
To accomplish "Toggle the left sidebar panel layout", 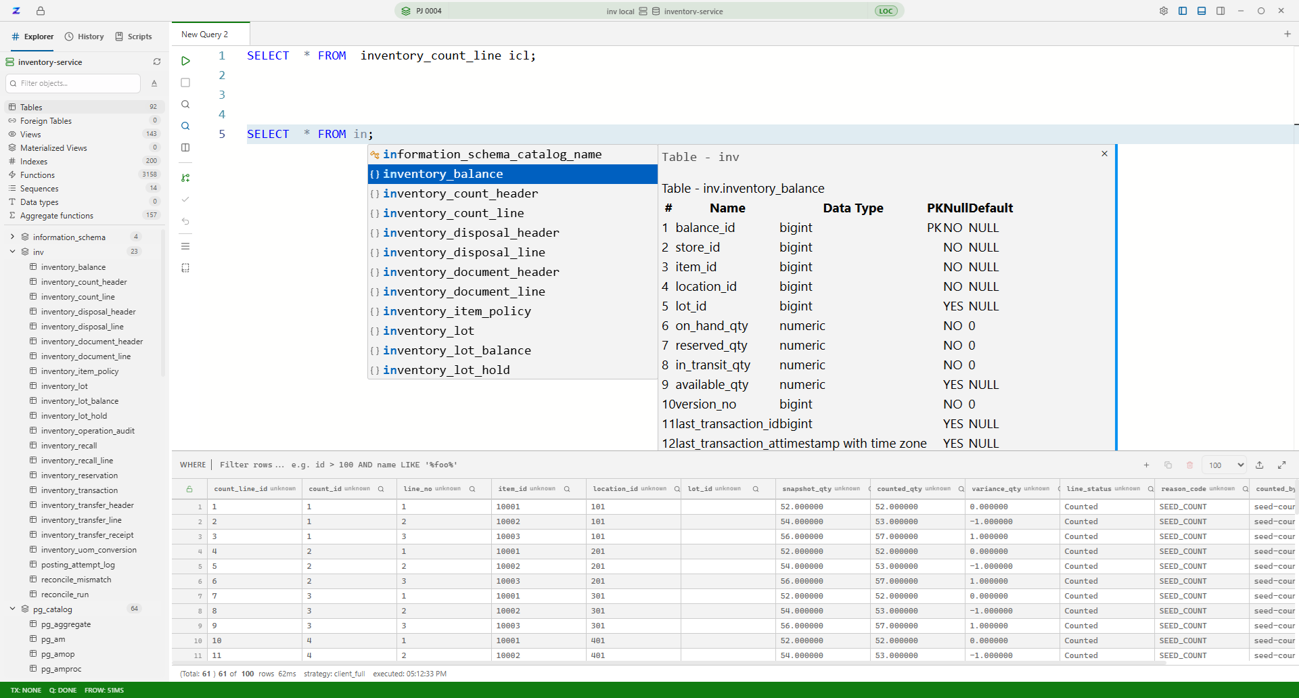I will point(1183,11).
